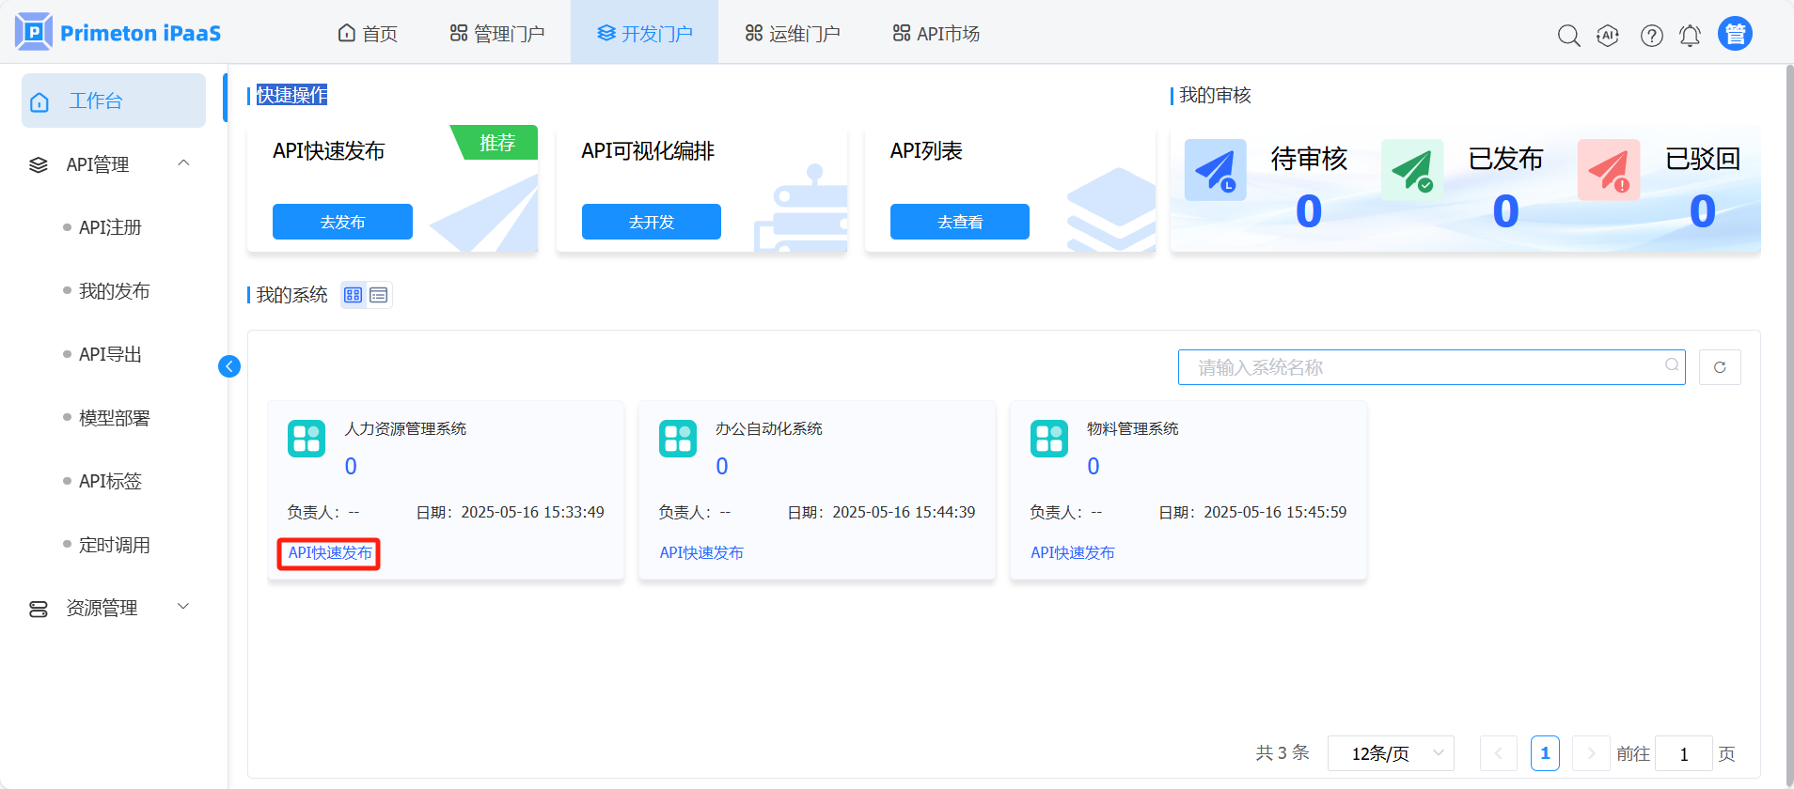Expand the 资源管理 sidebar group
1794x789 pixels.
184,607
